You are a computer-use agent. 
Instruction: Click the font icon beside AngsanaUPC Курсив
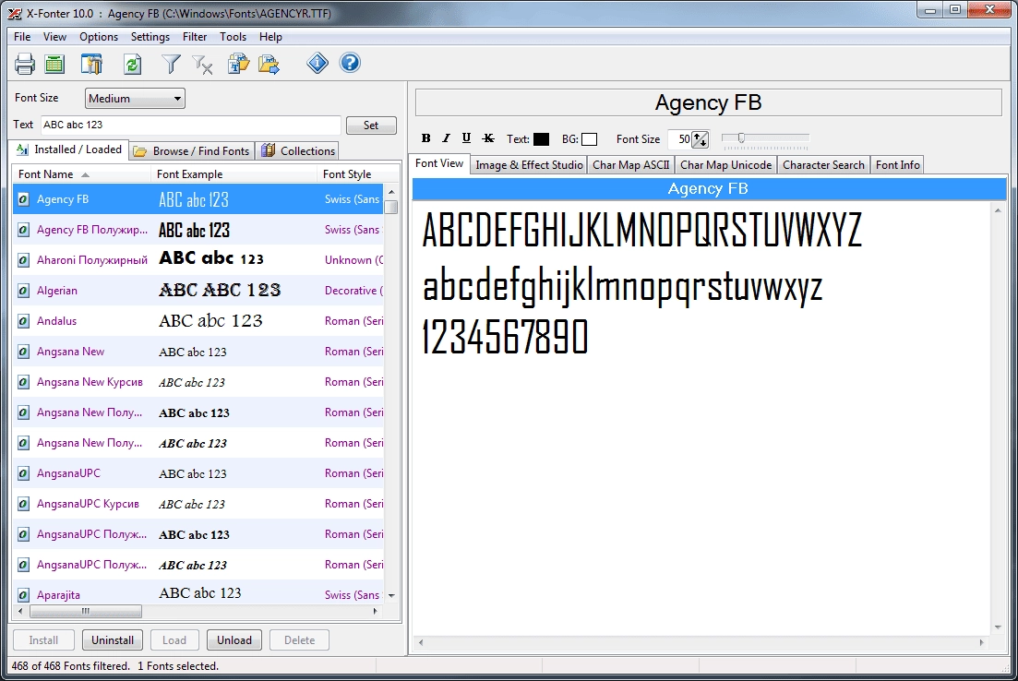(x=23, y=504)
